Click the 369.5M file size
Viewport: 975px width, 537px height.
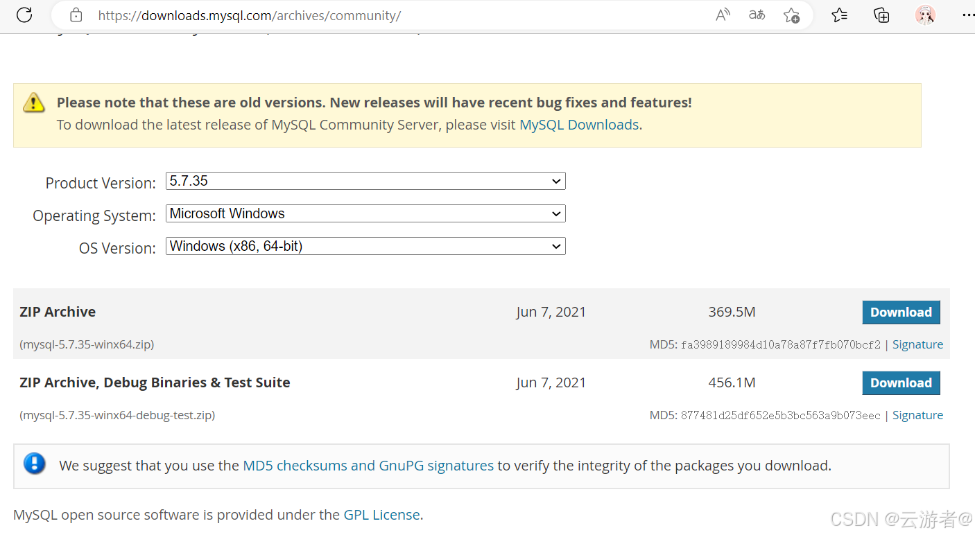[x=732, y=312]
